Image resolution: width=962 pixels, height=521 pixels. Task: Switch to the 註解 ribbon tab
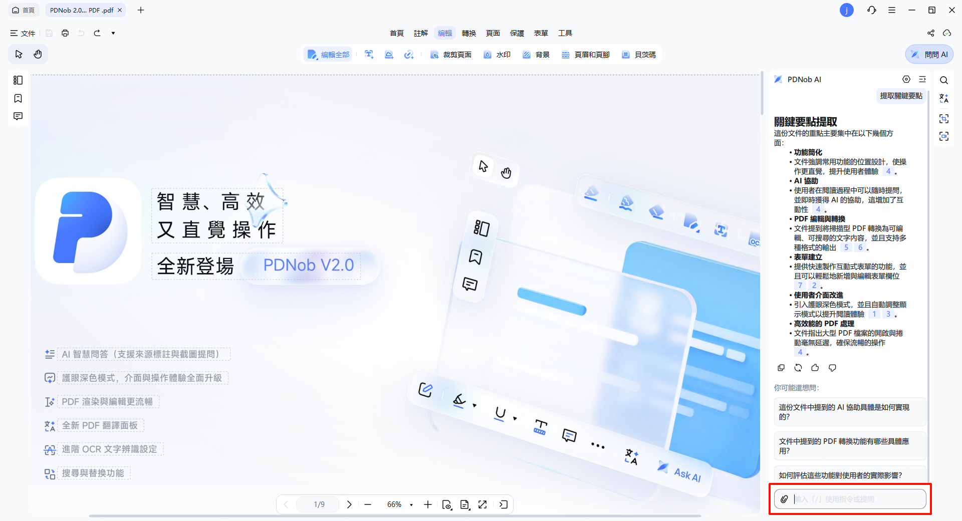pos(421,33)
